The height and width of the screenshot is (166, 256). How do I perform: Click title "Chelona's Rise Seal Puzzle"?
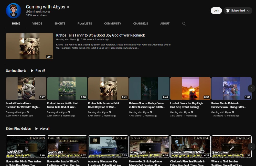coord(188,163)
